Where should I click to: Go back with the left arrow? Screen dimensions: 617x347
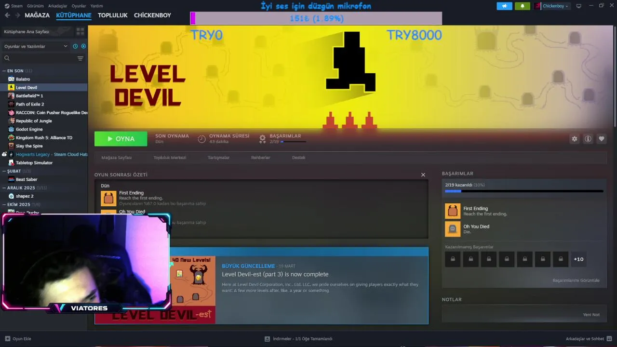pyautogui.click(x=7, y=15)
